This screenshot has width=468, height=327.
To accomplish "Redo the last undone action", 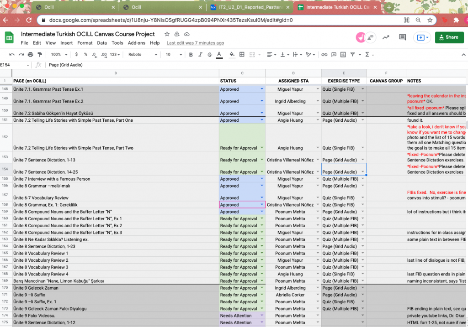I will tap(21, 55).
